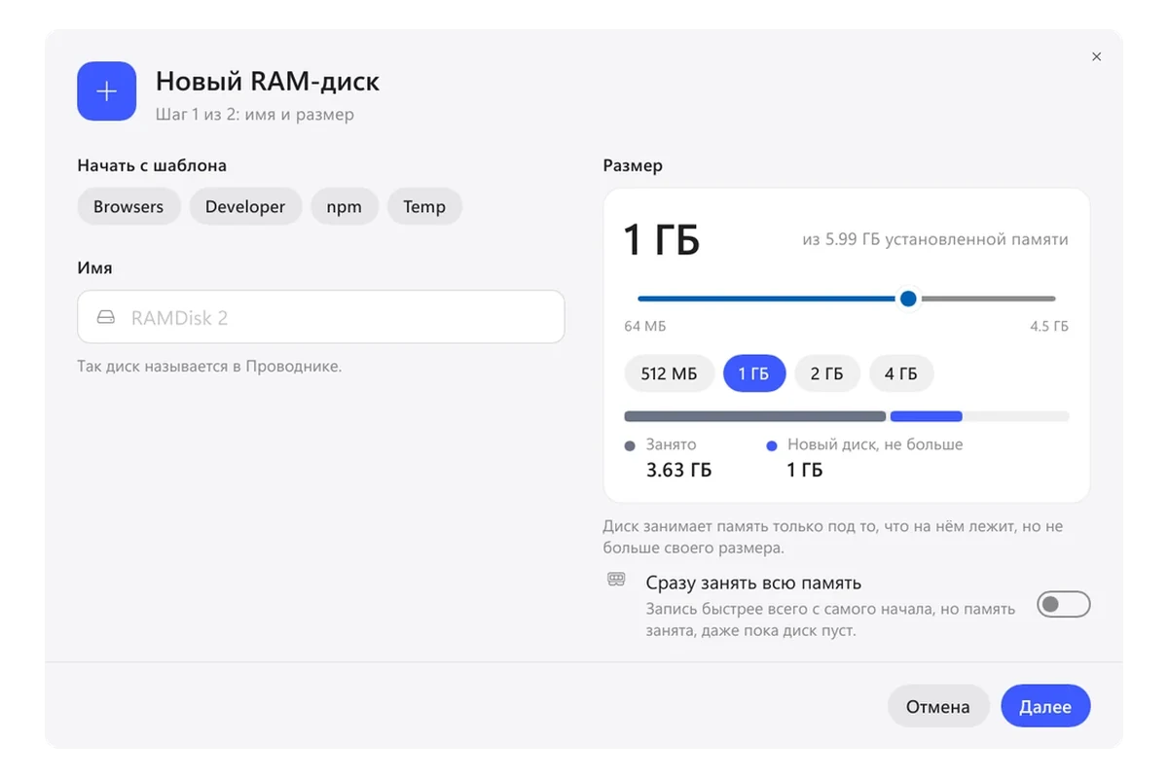
Task: Set size preset to 512 МБ
Action: 669,373
